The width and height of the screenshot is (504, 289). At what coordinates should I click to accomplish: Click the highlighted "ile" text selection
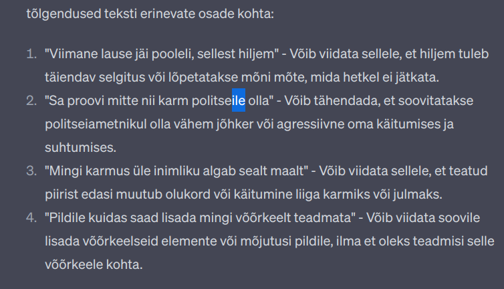239,101
